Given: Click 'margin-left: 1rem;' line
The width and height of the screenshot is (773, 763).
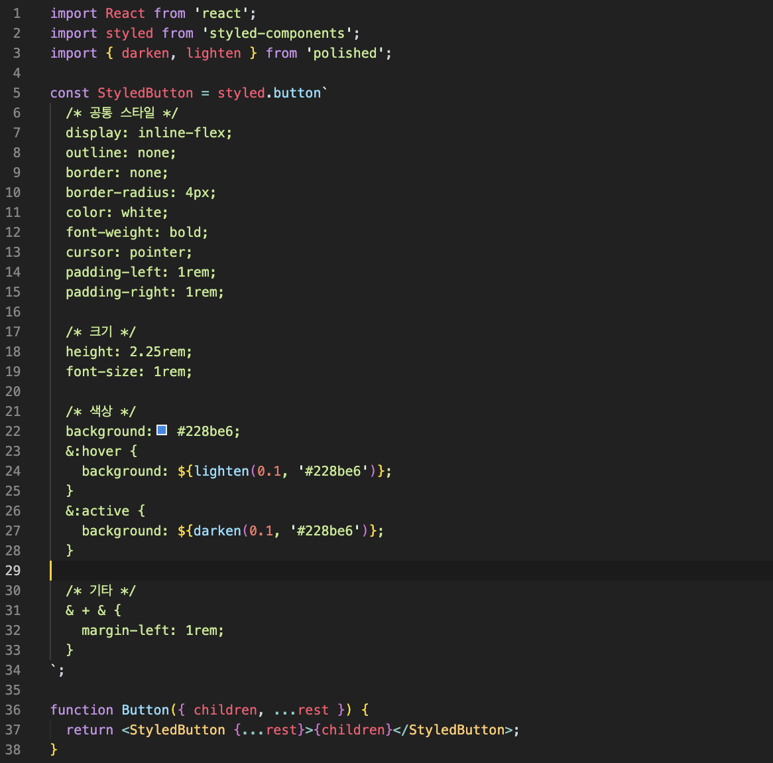Looking at the screenshot, I should pos(153,630).
